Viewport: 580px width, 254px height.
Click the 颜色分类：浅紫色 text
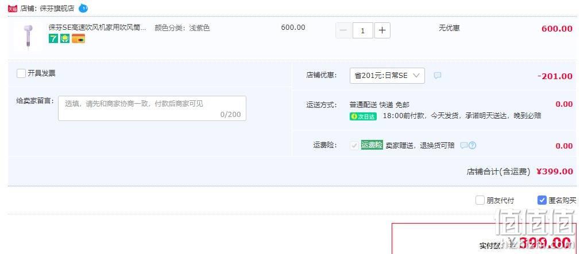click(x=183, y=28)
